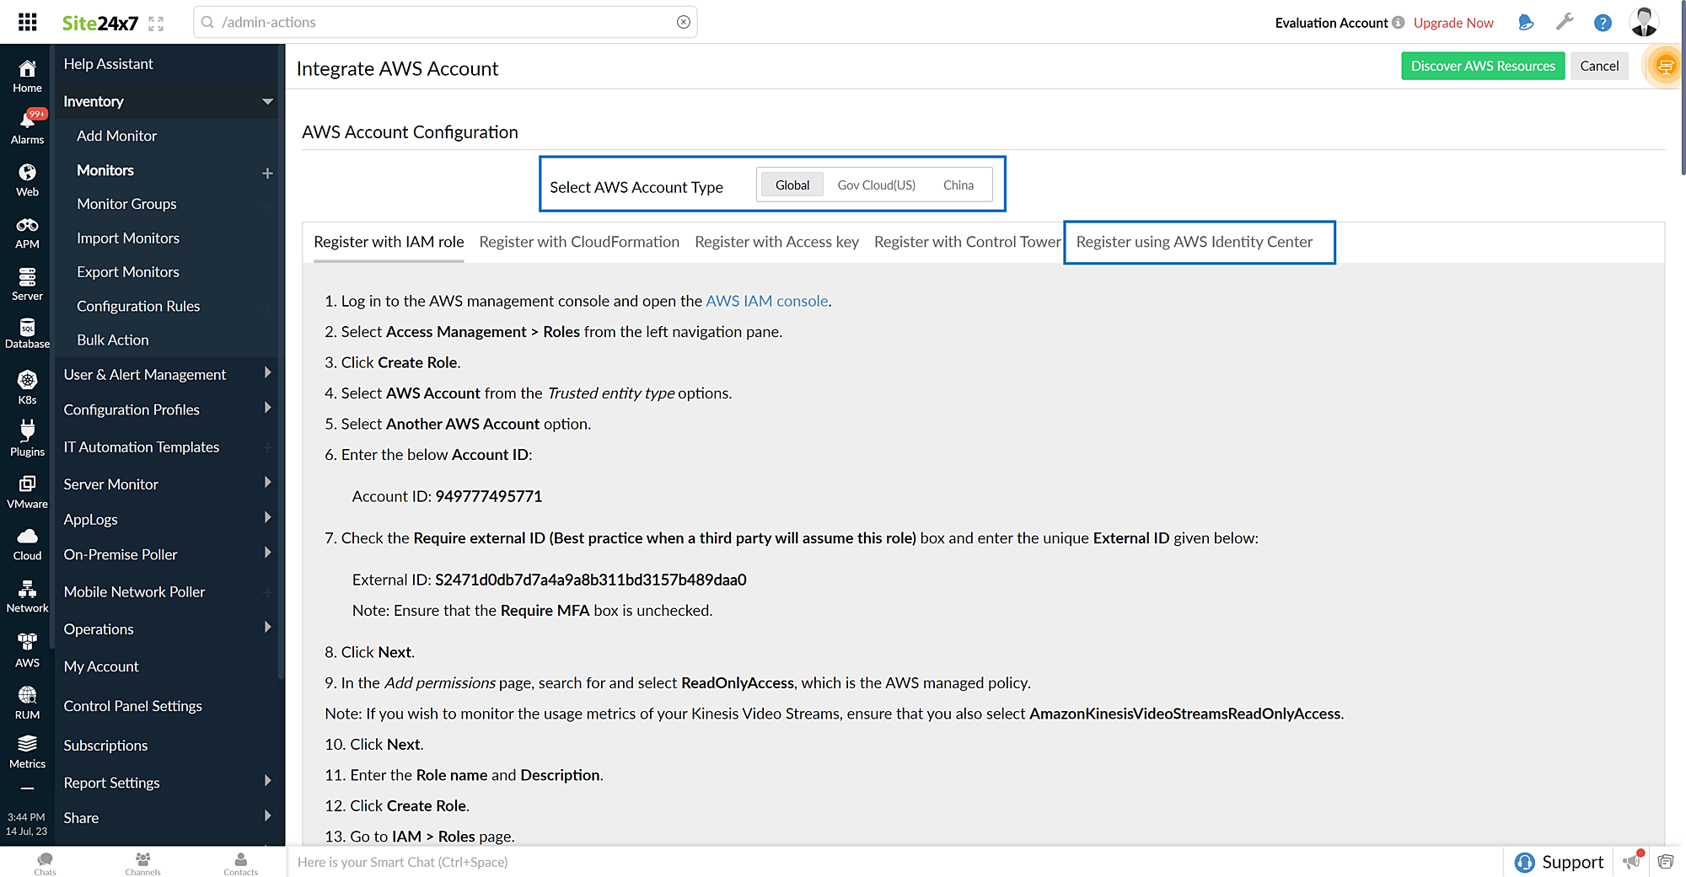Expand Report Settings menu
This screenshot has width=1686, height=877.
[x=267, y=781]
